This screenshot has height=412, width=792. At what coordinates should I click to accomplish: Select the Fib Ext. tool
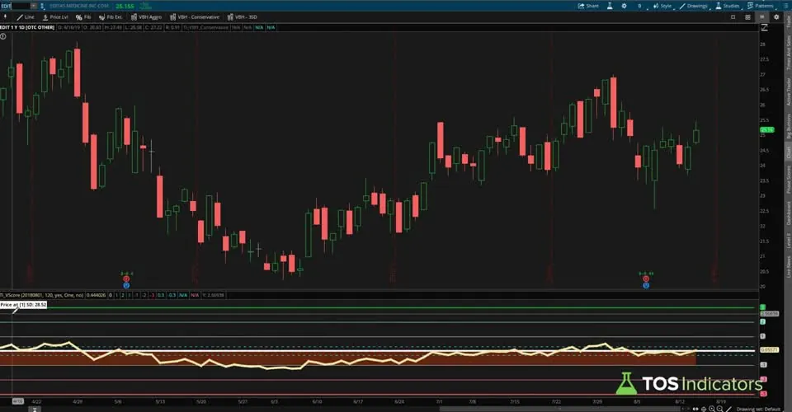click(111, 16)
